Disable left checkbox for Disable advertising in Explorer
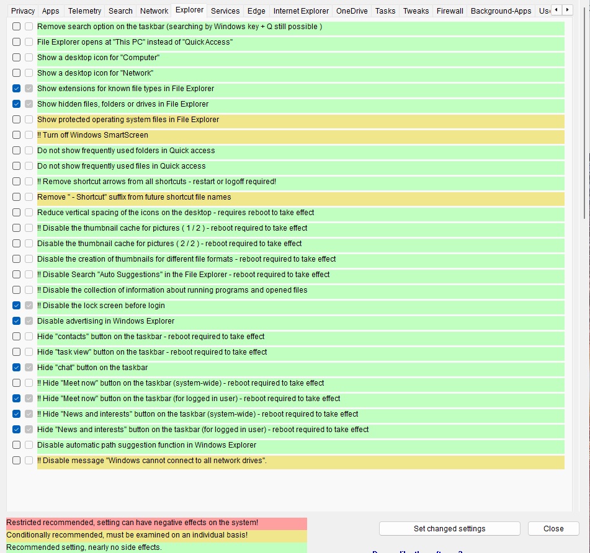The image size is (590, 553). 17,321
